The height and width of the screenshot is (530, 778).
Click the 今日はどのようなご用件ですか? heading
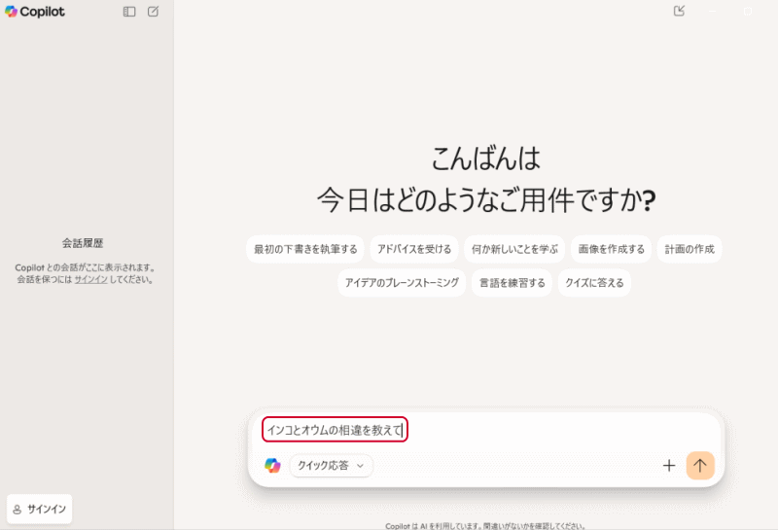486,200
